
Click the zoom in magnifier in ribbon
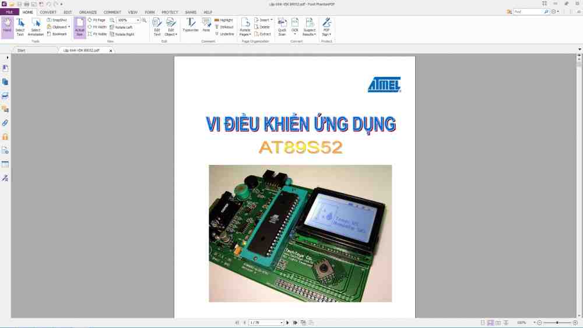click(x=144, y=20)
